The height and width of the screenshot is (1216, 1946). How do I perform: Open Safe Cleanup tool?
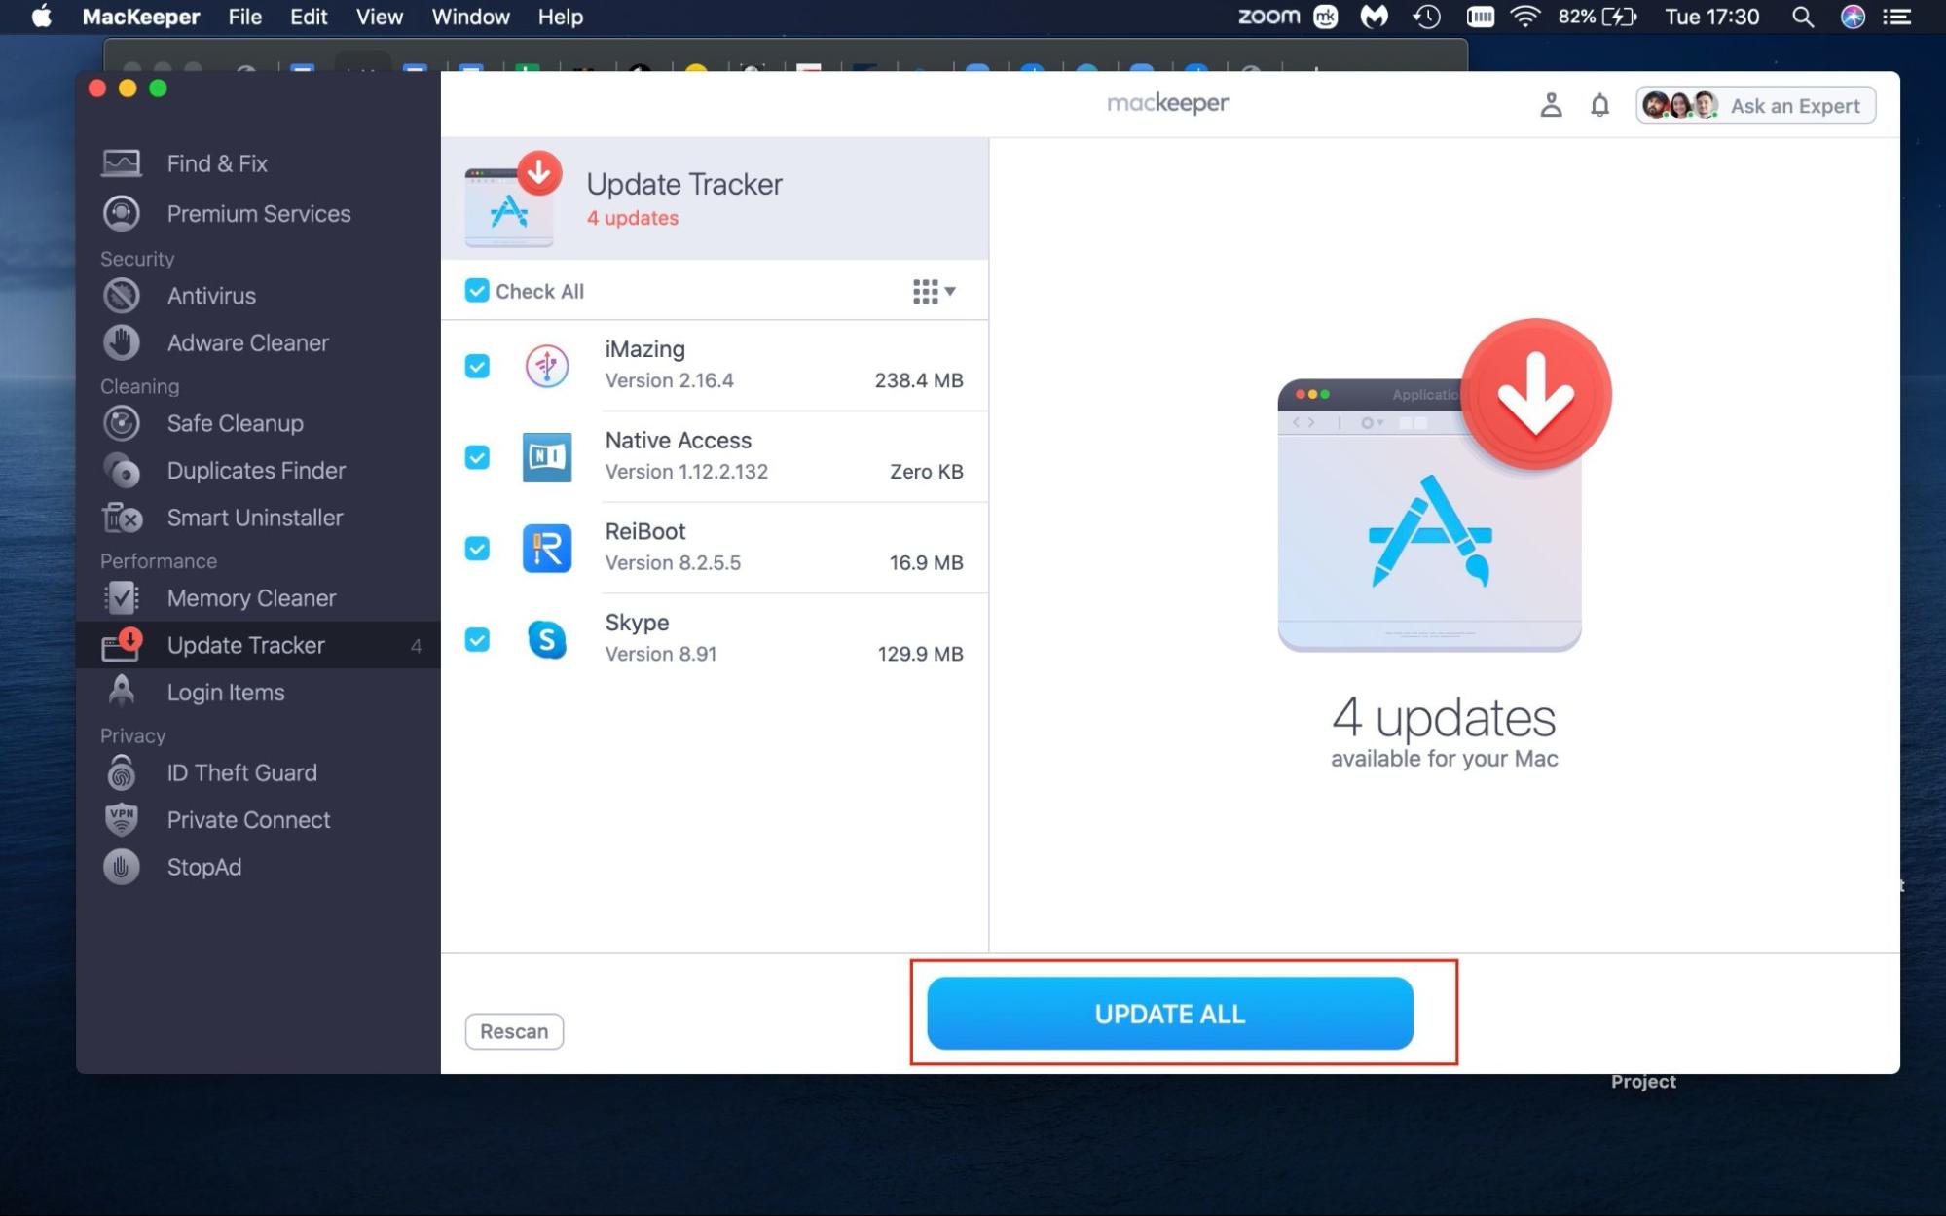point(258,423)
